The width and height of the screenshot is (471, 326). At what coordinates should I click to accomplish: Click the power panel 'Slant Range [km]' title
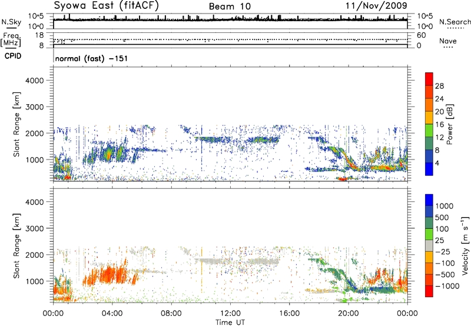point(16,124)
